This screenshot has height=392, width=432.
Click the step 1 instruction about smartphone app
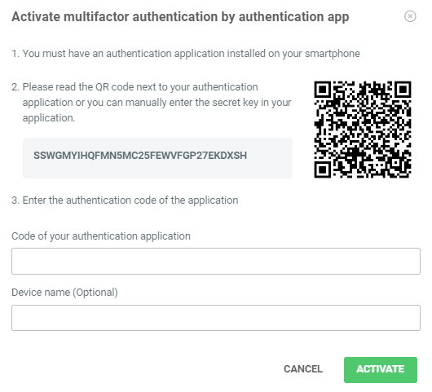pyautogui.click(x=186, y=54)
